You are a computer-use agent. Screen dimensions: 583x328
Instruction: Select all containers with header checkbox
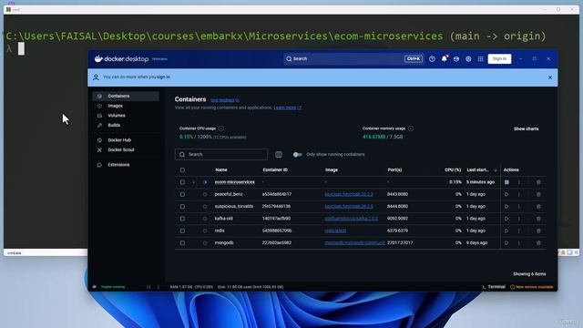[182, 170]
